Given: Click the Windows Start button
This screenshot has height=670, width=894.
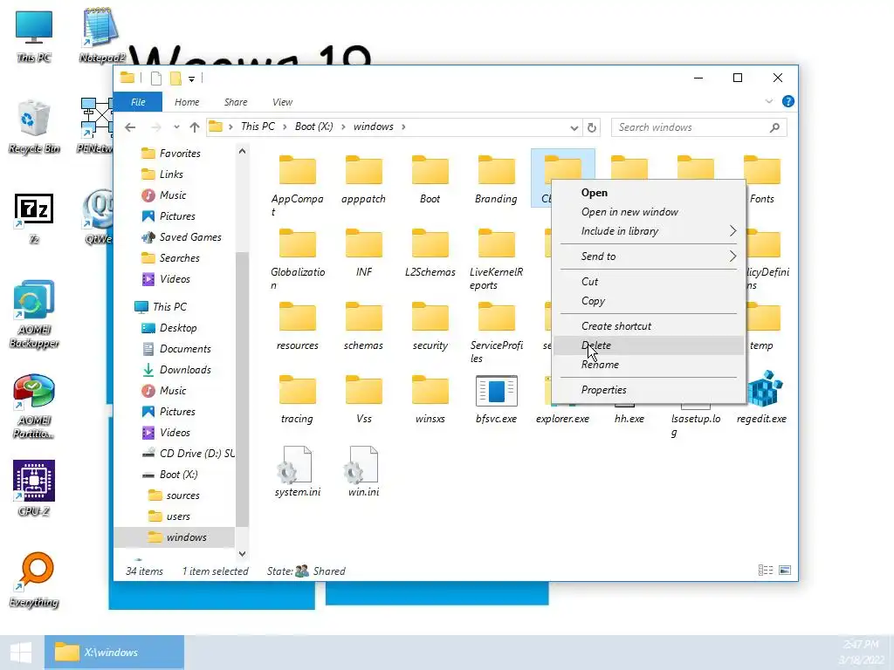Looking at the screenshot, I should [x=22, y=653].
